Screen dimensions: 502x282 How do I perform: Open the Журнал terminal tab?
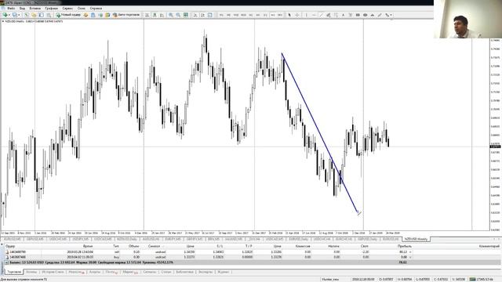(x=223, y=272)
